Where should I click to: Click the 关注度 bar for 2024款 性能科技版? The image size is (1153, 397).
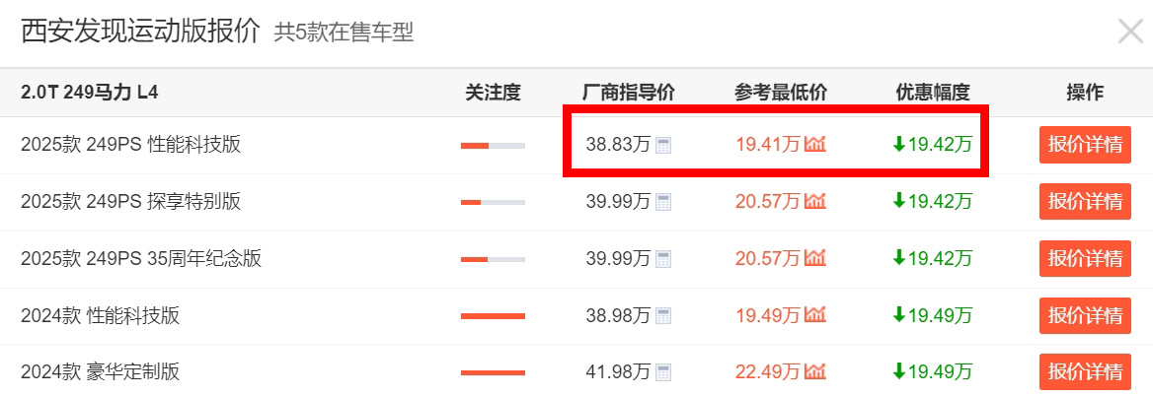493,315
